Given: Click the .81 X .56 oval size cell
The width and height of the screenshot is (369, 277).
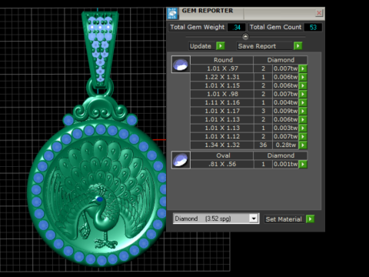Looking at the screenshot, I should click(222, 164).
